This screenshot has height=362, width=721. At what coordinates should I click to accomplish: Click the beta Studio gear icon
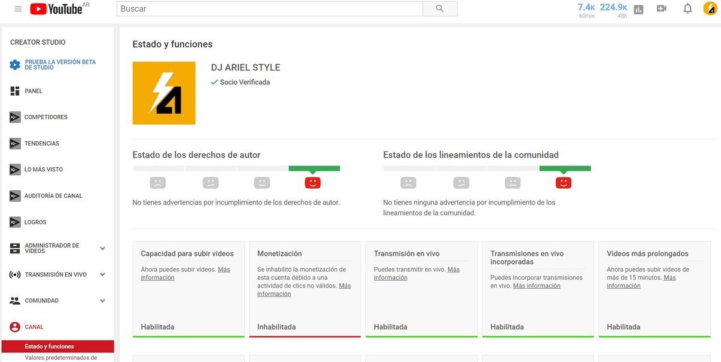(15, 65)
